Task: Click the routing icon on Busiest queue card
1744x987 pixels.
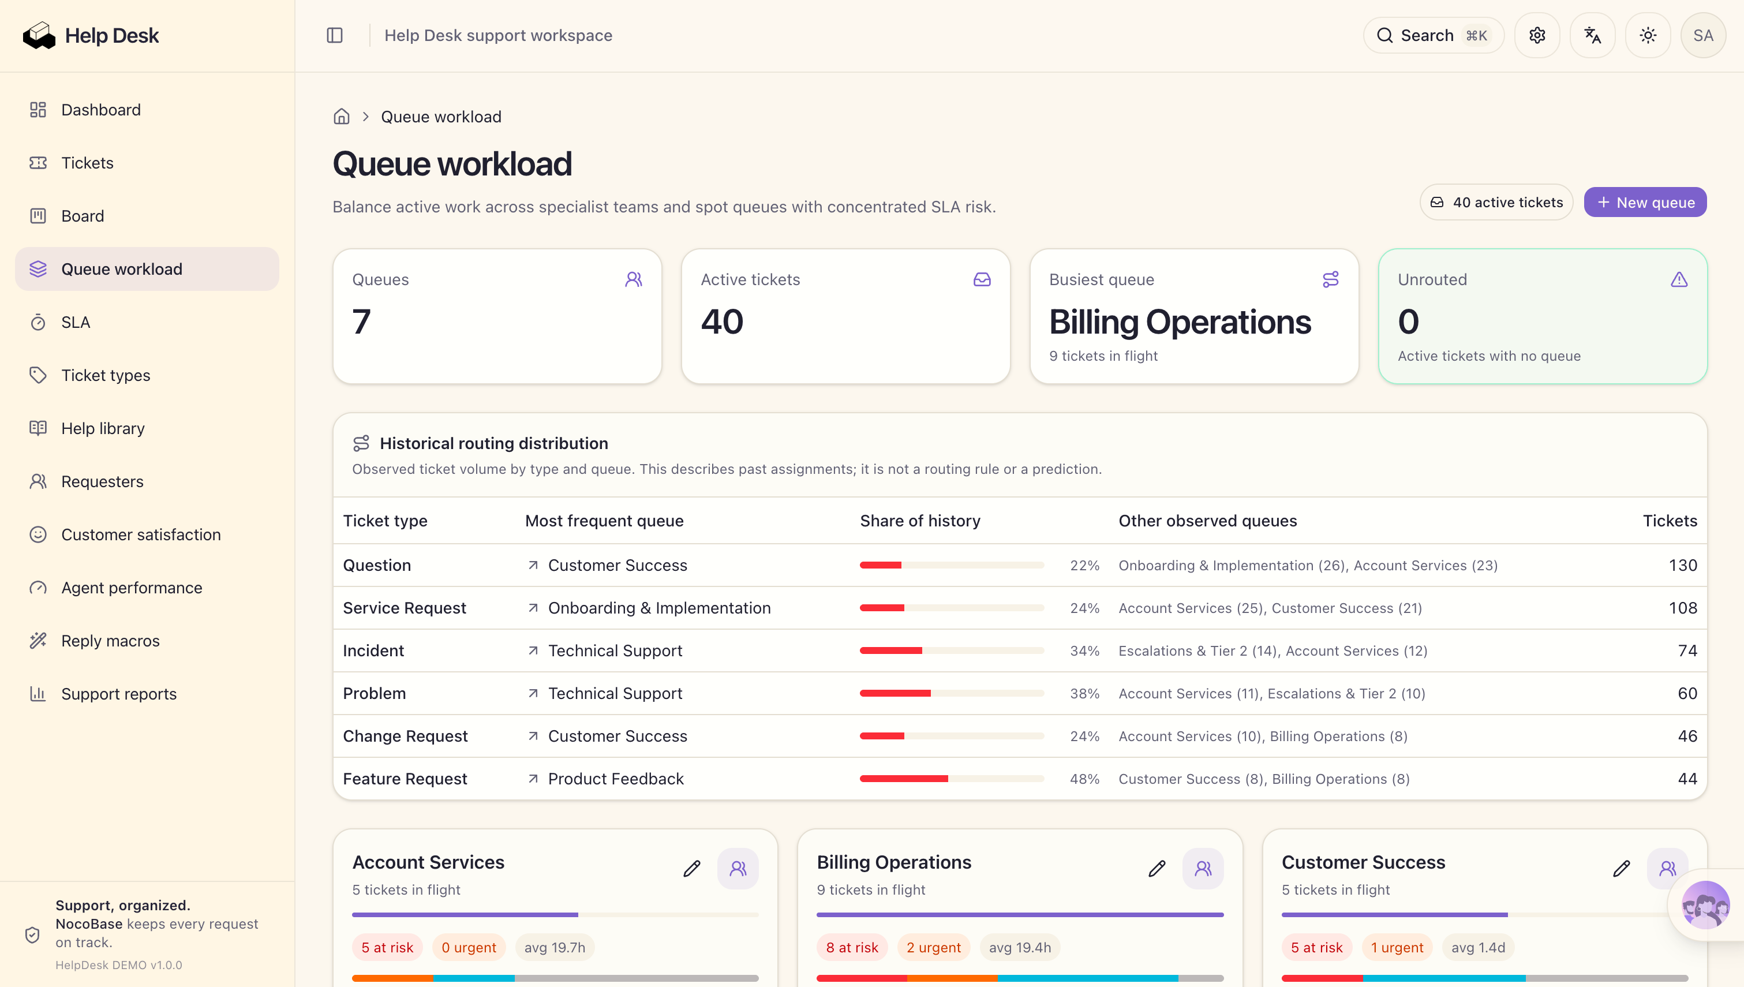Action: pyautogui.click(x=1331, y=279)
